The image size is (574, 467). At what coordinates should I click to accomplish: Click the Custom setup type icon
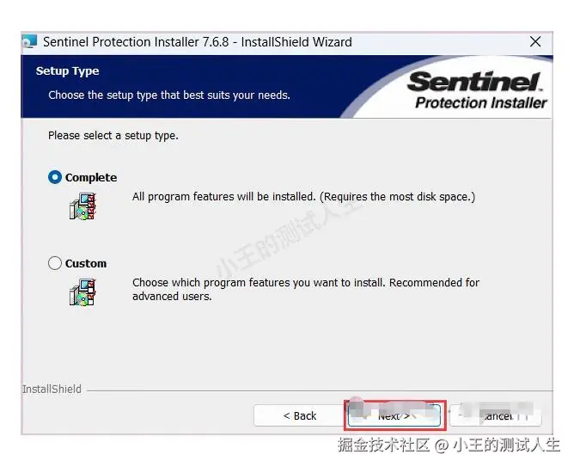(82, 292)
